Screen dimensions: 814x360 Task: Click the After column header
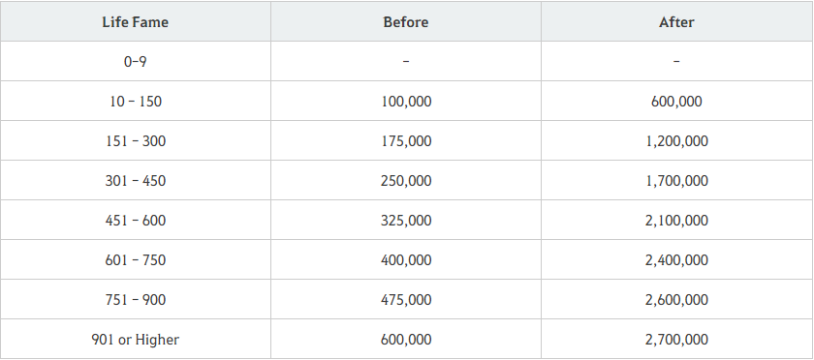coord(677,22)
